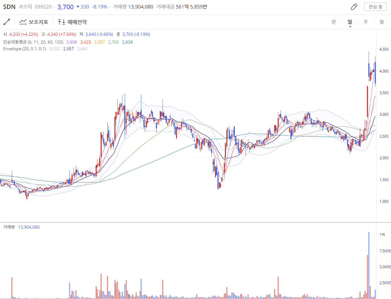Switch to the 월 monthly chart tab
391x299 pixels.
coord(381,22)
